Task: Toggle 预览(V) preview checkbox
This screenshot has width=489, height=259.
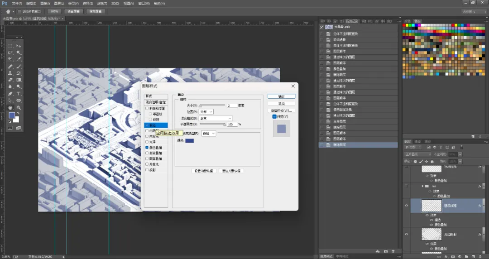Action: tap(274, 116)
